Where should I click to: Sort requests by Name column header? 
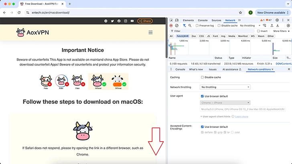pyautogui.click(x=191, y=58)
